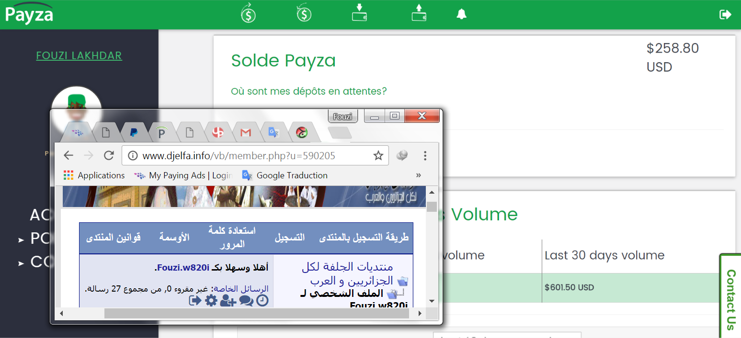Click the Fouzi Chrome profile button

[x=343, y=116]
